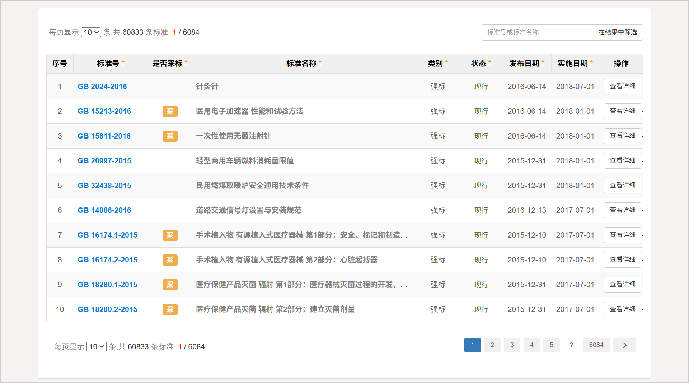Open GB 20997-2015 standard details link

pos(104,161)
